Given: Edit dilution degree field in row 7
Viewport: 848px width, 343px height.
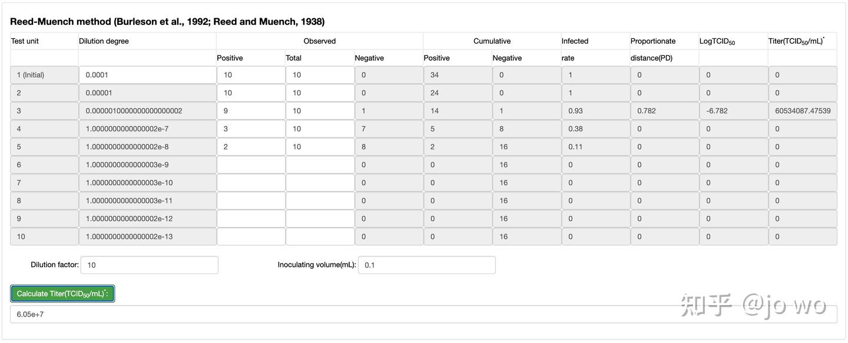Looking at the screenshot, I should (147, 183).
